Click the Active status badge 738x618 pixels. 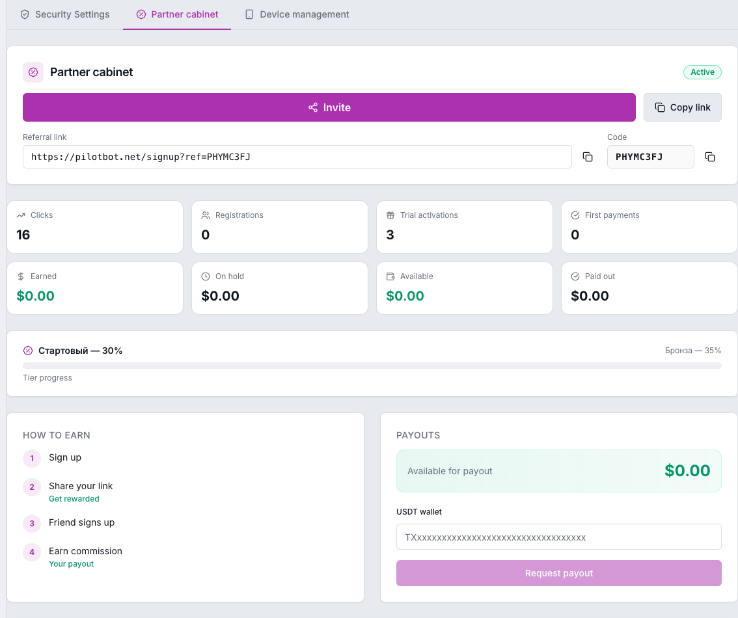[x=702, y=72]
